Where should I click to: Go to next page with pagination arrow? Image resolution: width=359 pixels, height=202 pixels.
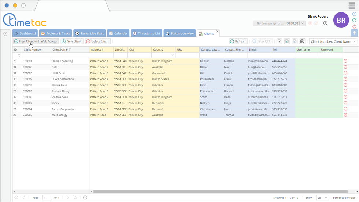pos(67,198)
